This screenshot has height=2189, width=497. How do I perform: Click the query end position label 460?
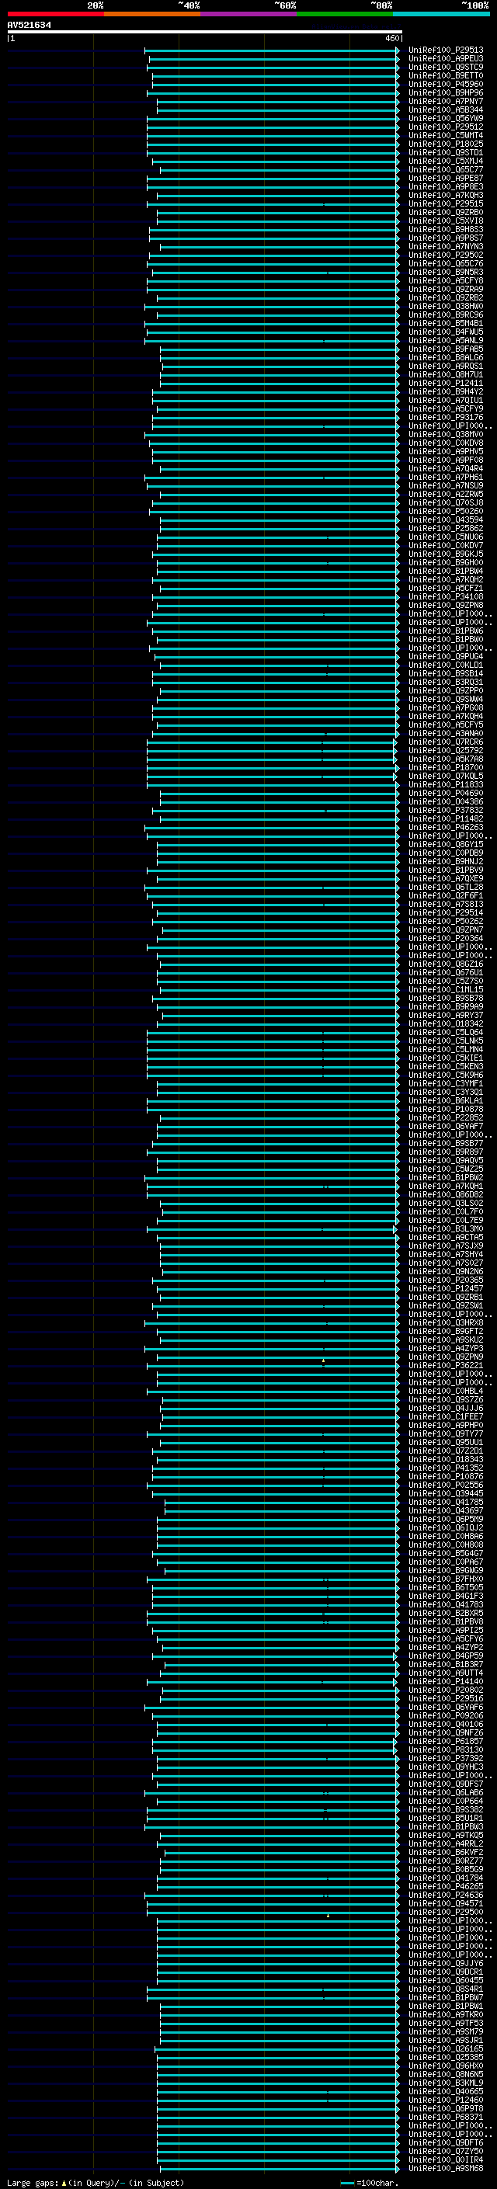391,38
